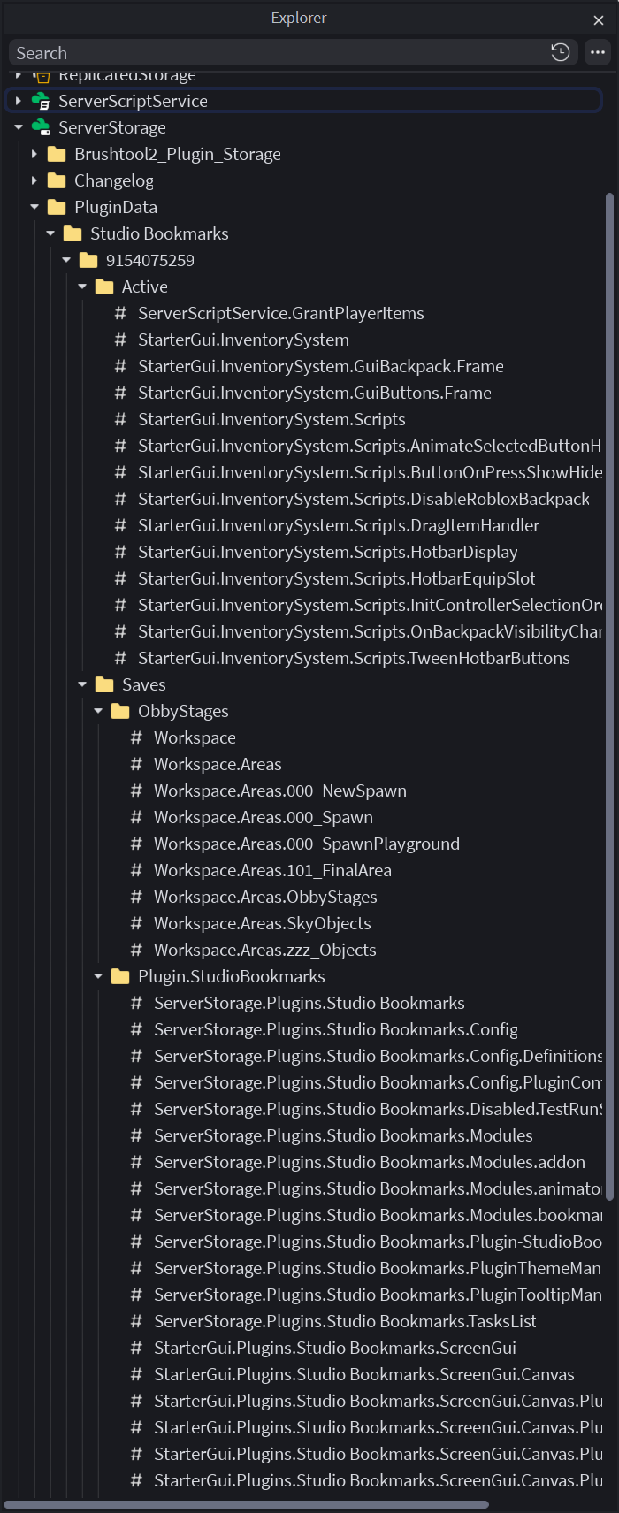619x1513 pixels.
Task: Click the ServerScriptService service icon
Action: [x=41, y=101]
